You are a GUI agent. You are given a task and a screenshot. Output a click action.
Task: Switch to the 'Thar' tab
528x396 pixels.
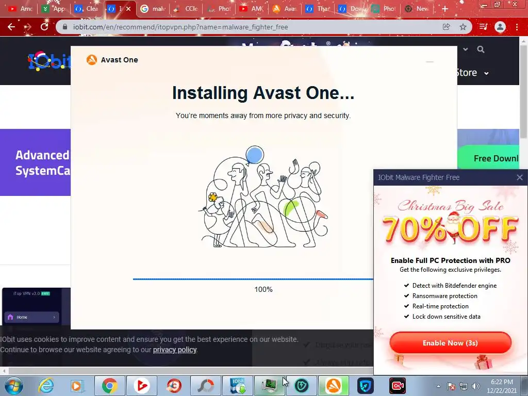pyautogui.click(x=318, y=9)
